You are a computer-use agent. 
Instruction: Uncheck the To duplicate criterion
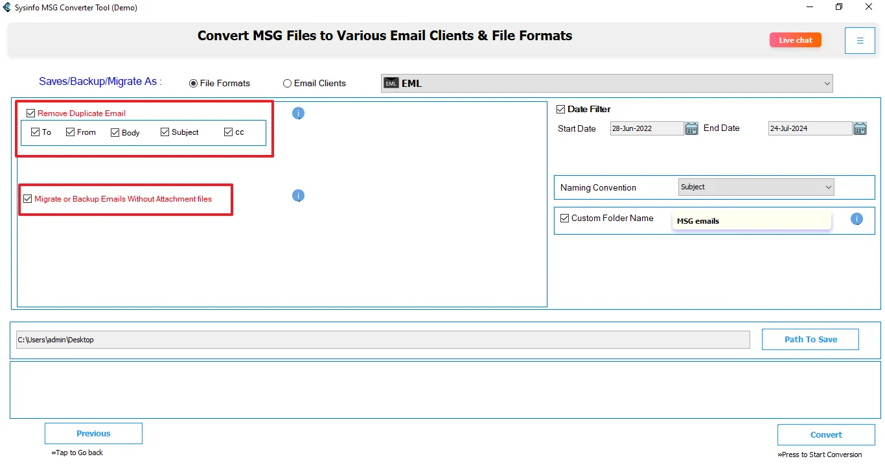pos(35,132)
